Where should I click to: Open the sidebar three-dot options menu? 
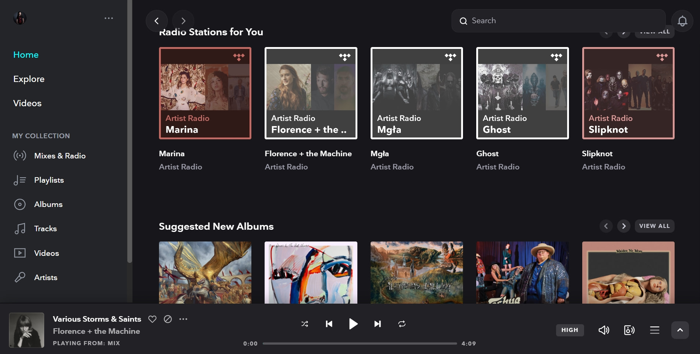(109, 18)
